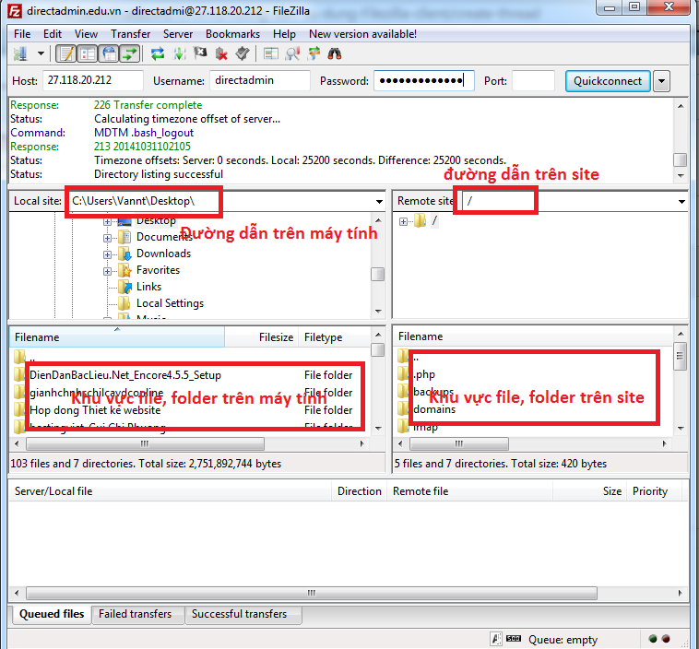Switch to Queued files tab

click(x=52, y=614)
